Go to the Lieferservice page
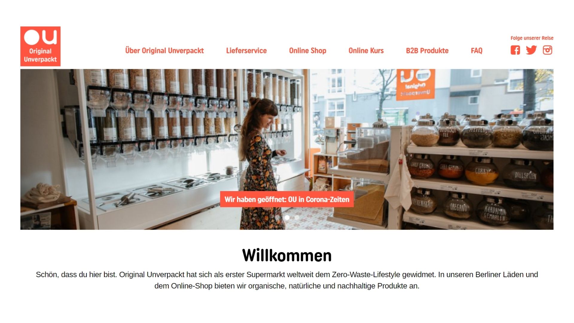This screenshot has height=323, width=574. (246, 51)
